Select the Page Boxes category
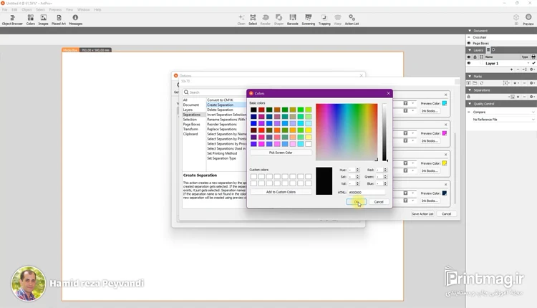Screen dimensions: 537x308 click(191, 125)
